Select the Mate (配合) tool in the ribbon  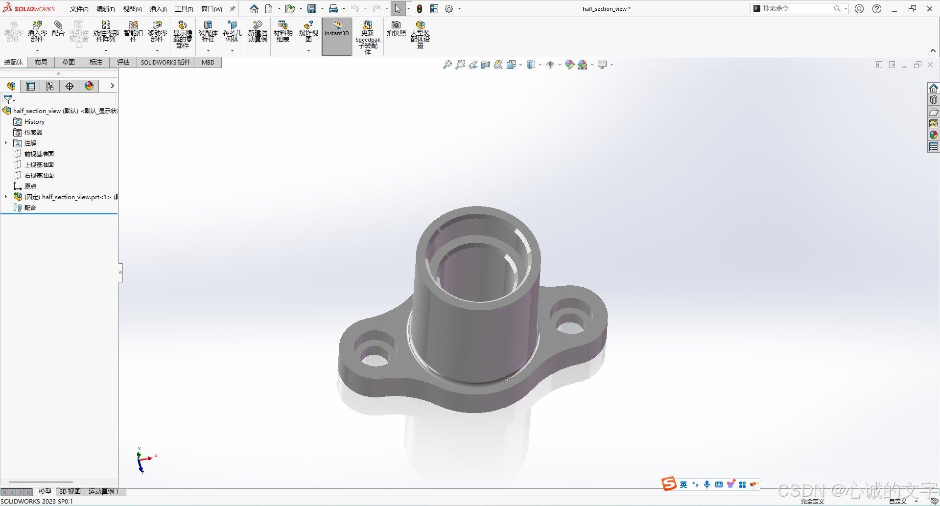[x=58, y=28]
